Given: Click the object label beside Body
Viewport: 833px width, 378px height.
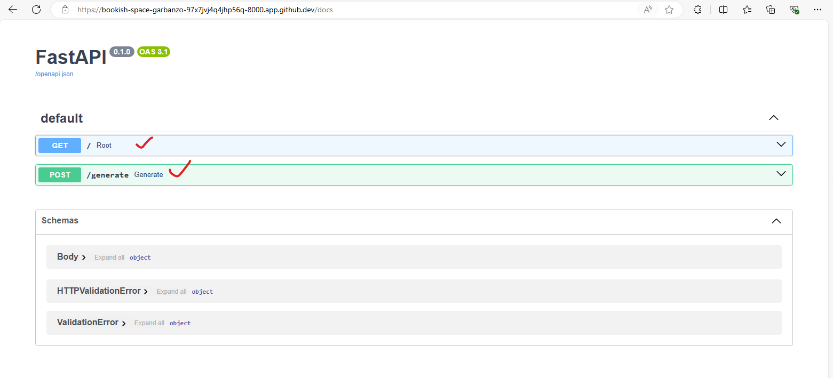Looking at the screenshot, I should coord(140,258).
